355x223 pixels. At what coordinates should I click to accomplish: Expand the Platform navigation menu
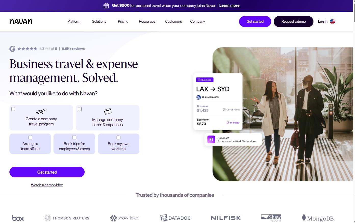pyautogui.click(x=74, y=21)
